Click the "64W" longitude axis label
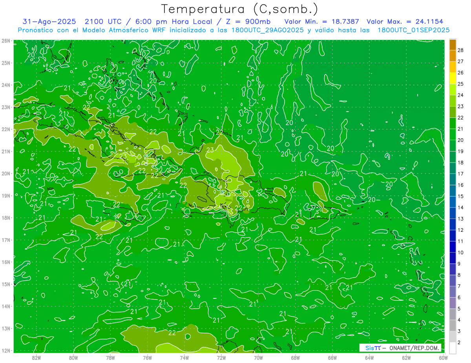The image size is (471, 363). coord(369,357)
